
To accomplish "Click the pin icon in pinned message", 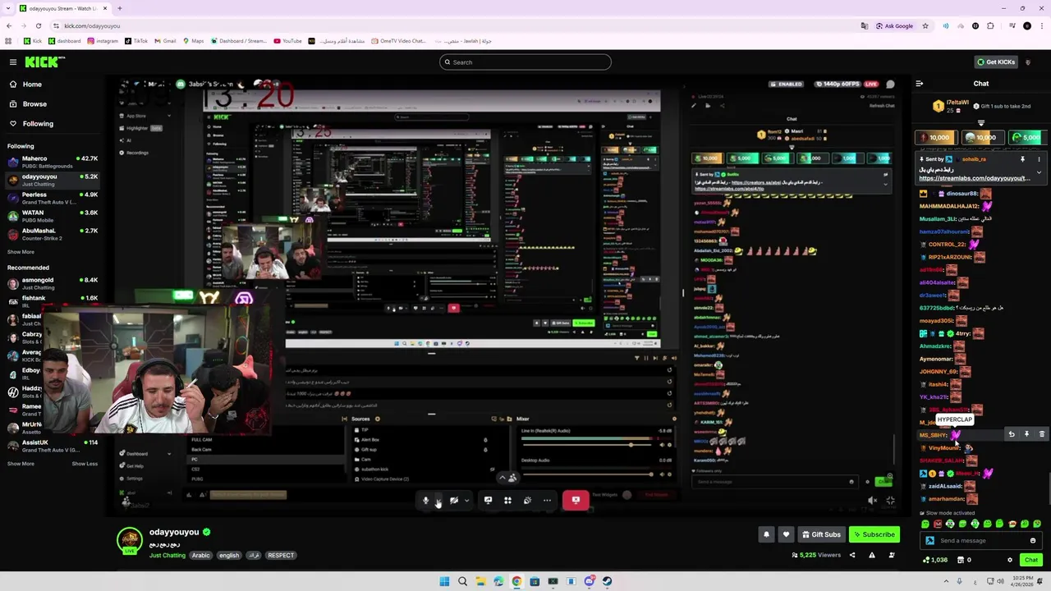I will 1022,159.
